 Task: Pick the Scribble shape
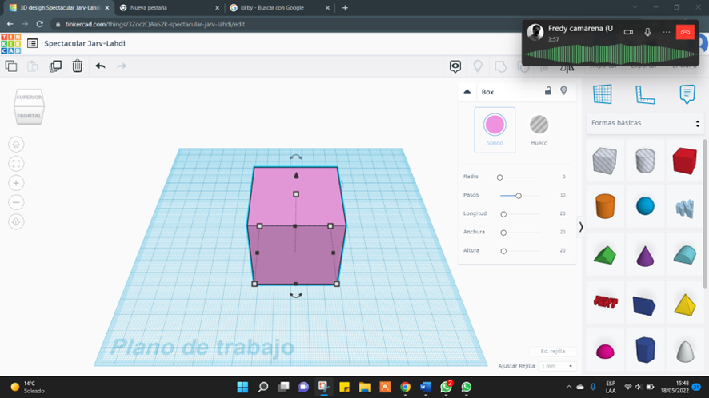point(685,209)
